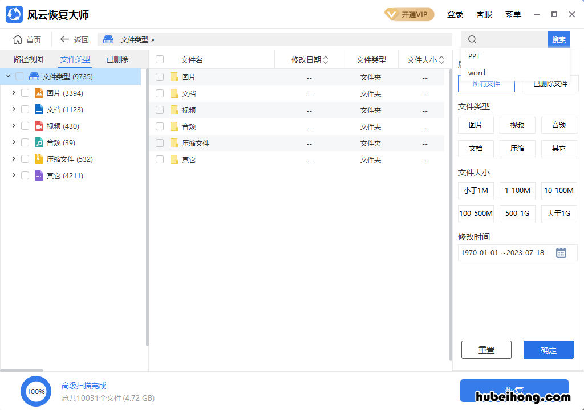Filter by 小于1M file size

(476, 191)
